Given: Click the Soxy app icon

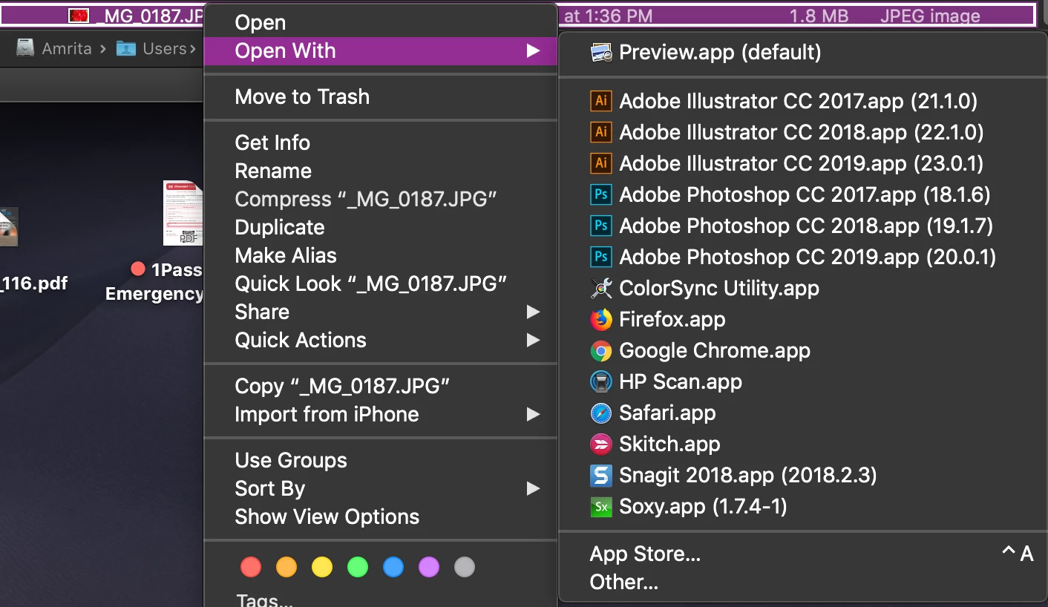Looking at the screenshot, I should point(601,506).
